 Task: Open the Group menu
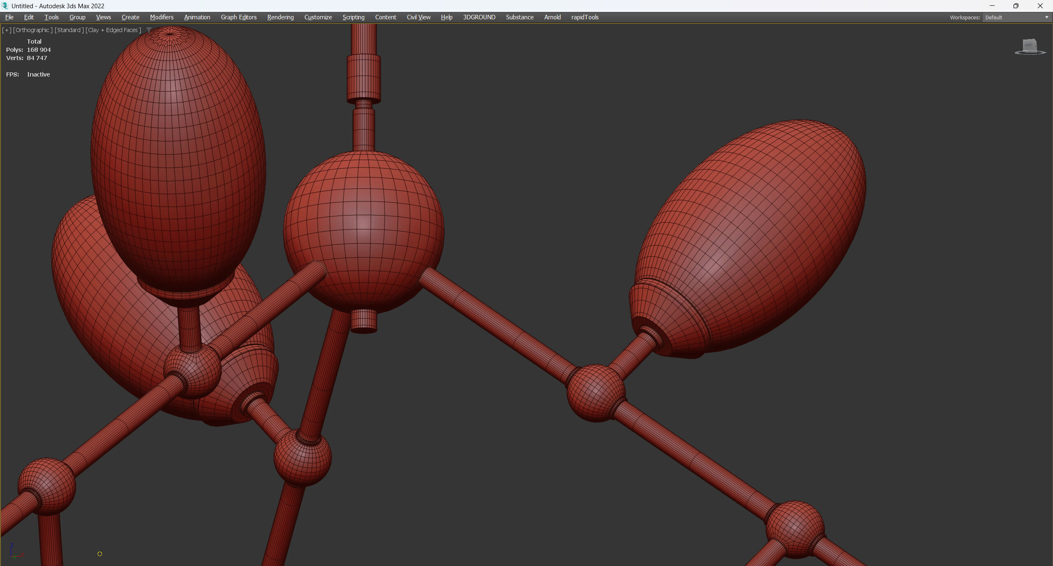(77, 17)
